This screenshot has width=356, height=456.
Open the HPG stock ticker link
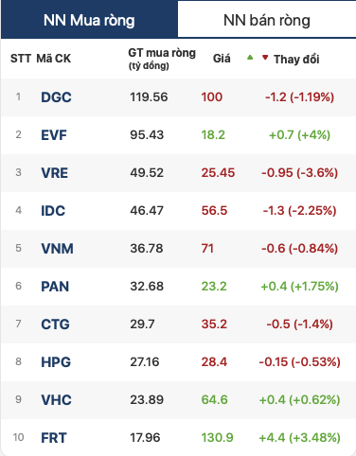tap(56, 362)
